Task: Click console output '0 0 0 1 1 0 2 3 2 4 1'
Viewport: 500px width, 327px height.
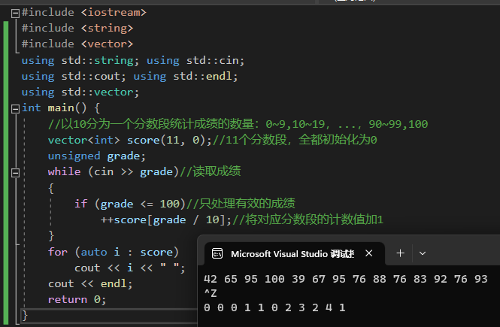Action: point(274,307)
